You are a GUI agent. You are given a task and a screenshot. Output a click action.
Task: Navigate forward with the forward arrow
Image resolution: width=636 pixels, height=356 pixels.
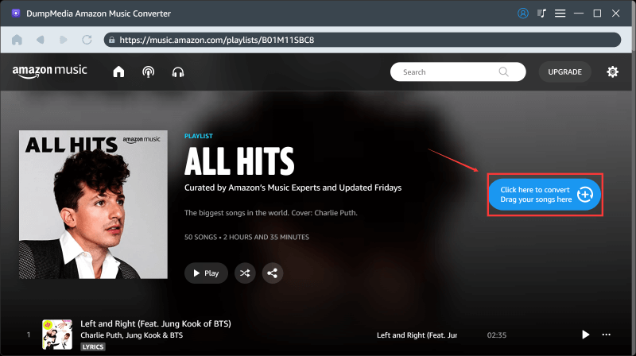point(64,40)
